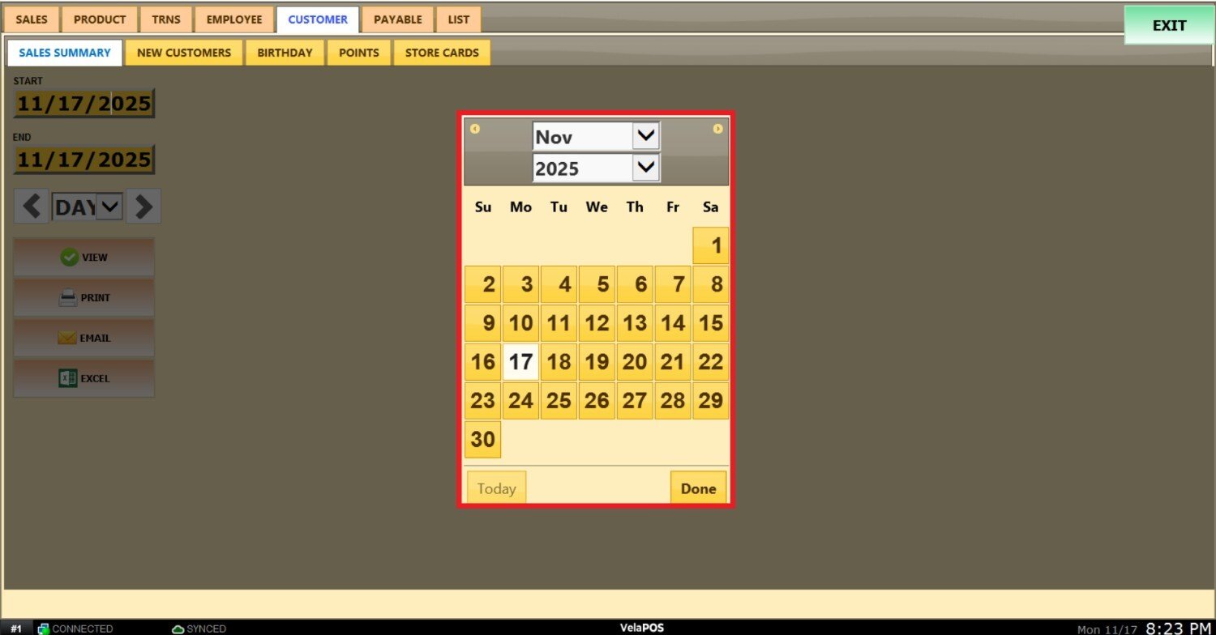Go to next month in calendar
The image size is (1216, 635).
[717, 129]
